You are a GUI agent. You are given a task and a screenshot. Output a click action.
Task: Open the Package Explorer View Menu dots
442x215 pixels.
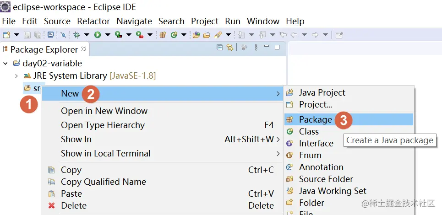[x=256, y=47]
